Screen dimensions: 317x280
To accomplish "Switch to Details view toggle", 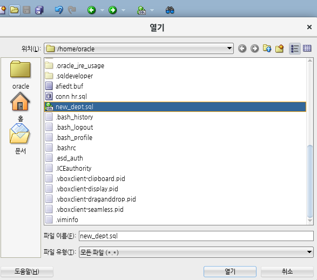I will (307, 48).
